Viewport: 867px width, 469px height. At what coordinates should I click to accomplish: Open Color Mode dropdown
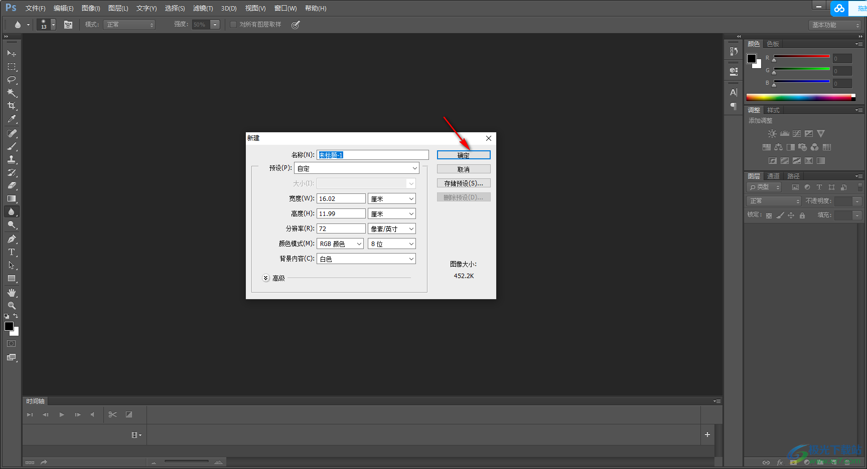(340, 244)
